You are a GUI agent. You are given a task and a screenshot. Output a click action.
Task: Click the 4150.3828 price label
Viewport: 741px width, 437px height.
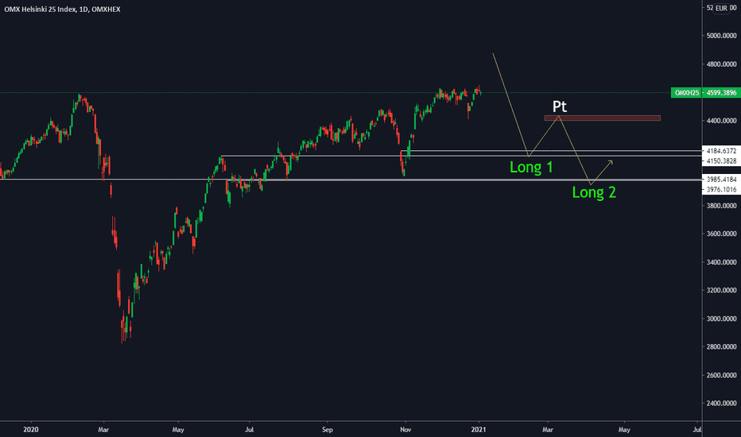click(720, 160)
